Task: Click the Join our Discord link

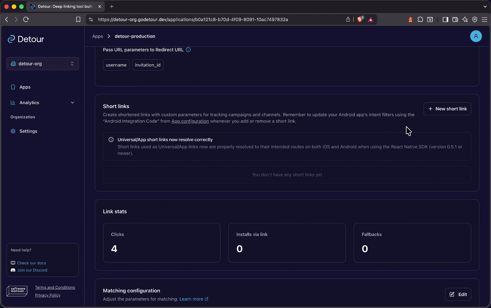Action: click(x=32, y=270)
